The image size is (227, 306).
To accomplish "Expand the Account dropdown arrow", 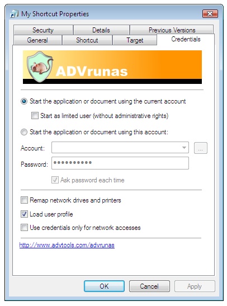I will [184, 148].
